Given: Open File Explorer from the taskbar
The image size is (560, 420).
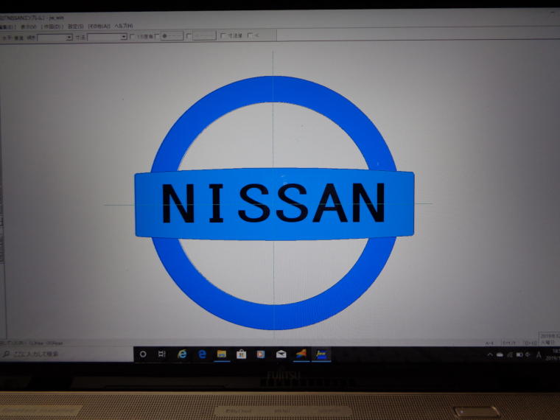Looking at the screenshot, I should (222, 354).
